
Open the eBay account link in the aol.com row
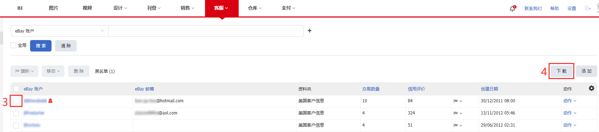(34, 113)
